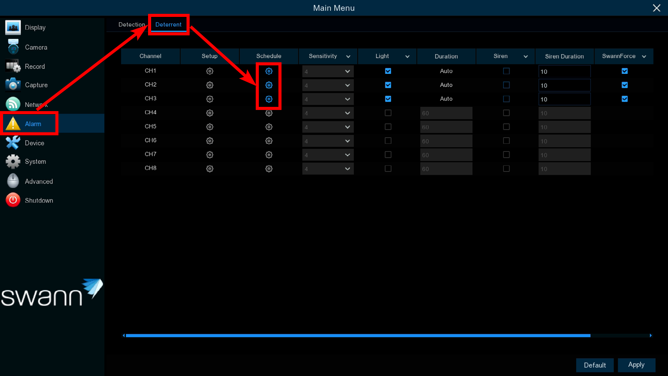This screenshot has width=668, height=376.
Task: Click the blue horizontal scrollbar
Action: (x=358, y=336)
